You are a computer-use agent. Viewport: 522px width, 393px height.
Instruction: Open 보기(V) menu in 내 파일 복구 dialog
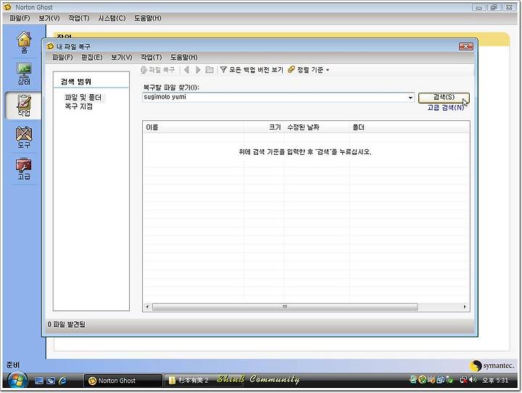click(x=122, y=57)
